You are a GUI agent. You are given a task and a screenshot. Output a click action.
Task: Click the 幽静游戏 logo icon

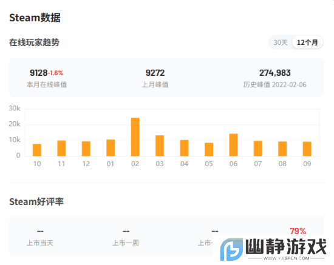point(231,249)
